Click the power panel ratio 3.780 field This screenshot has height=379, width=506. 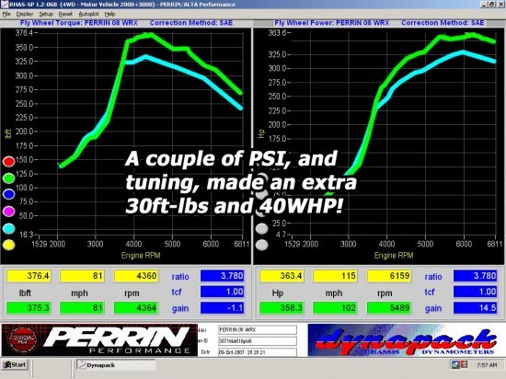(x=476, y=276)
